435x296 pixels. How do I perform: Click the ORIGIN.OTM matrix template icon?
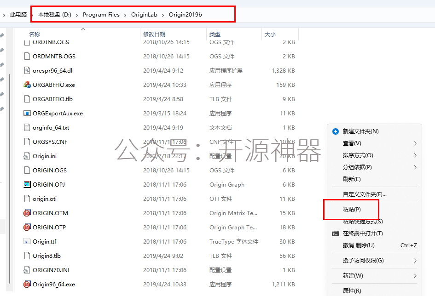(27, 213)
